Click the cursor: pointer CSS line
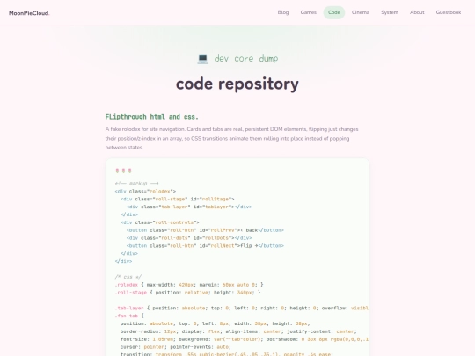Screen dimensions: 475x356 click(176, 347)
